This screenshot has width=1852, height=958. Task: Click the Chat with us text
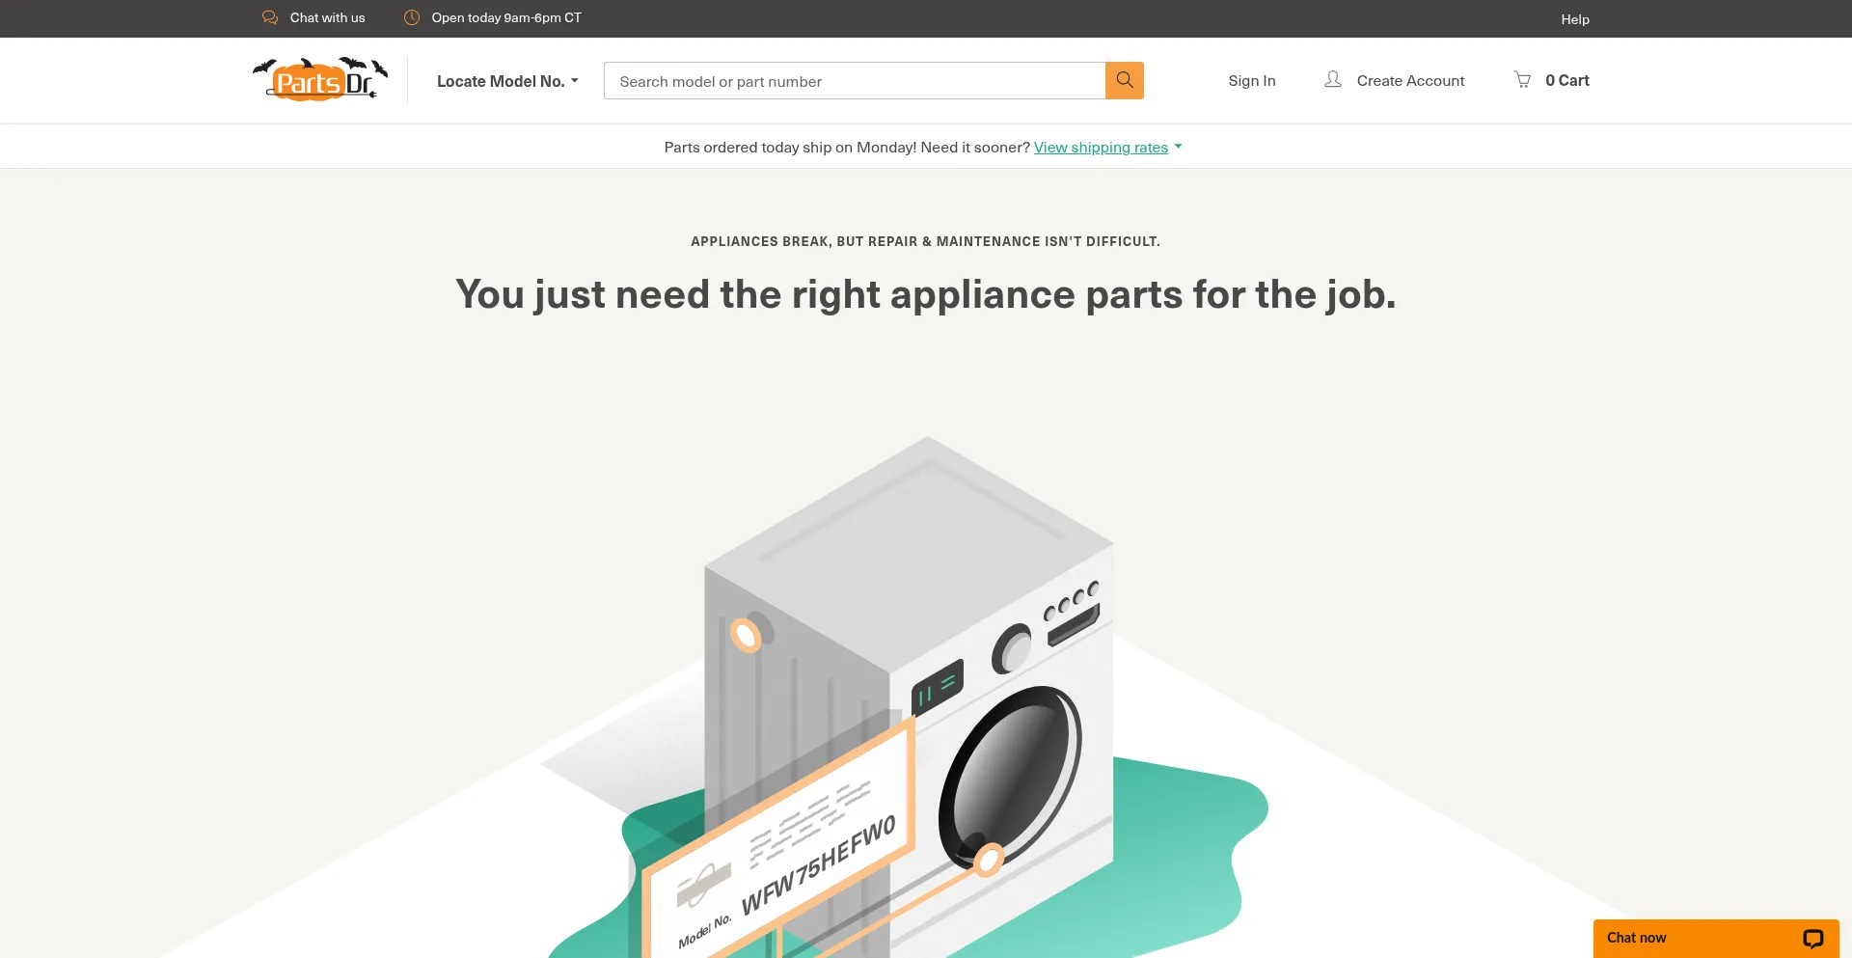click(327, 17)
